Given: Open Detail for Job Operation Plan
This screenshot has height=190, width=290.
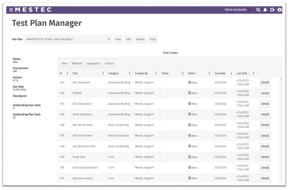Looking at the screenshot, I should [265, 146].
